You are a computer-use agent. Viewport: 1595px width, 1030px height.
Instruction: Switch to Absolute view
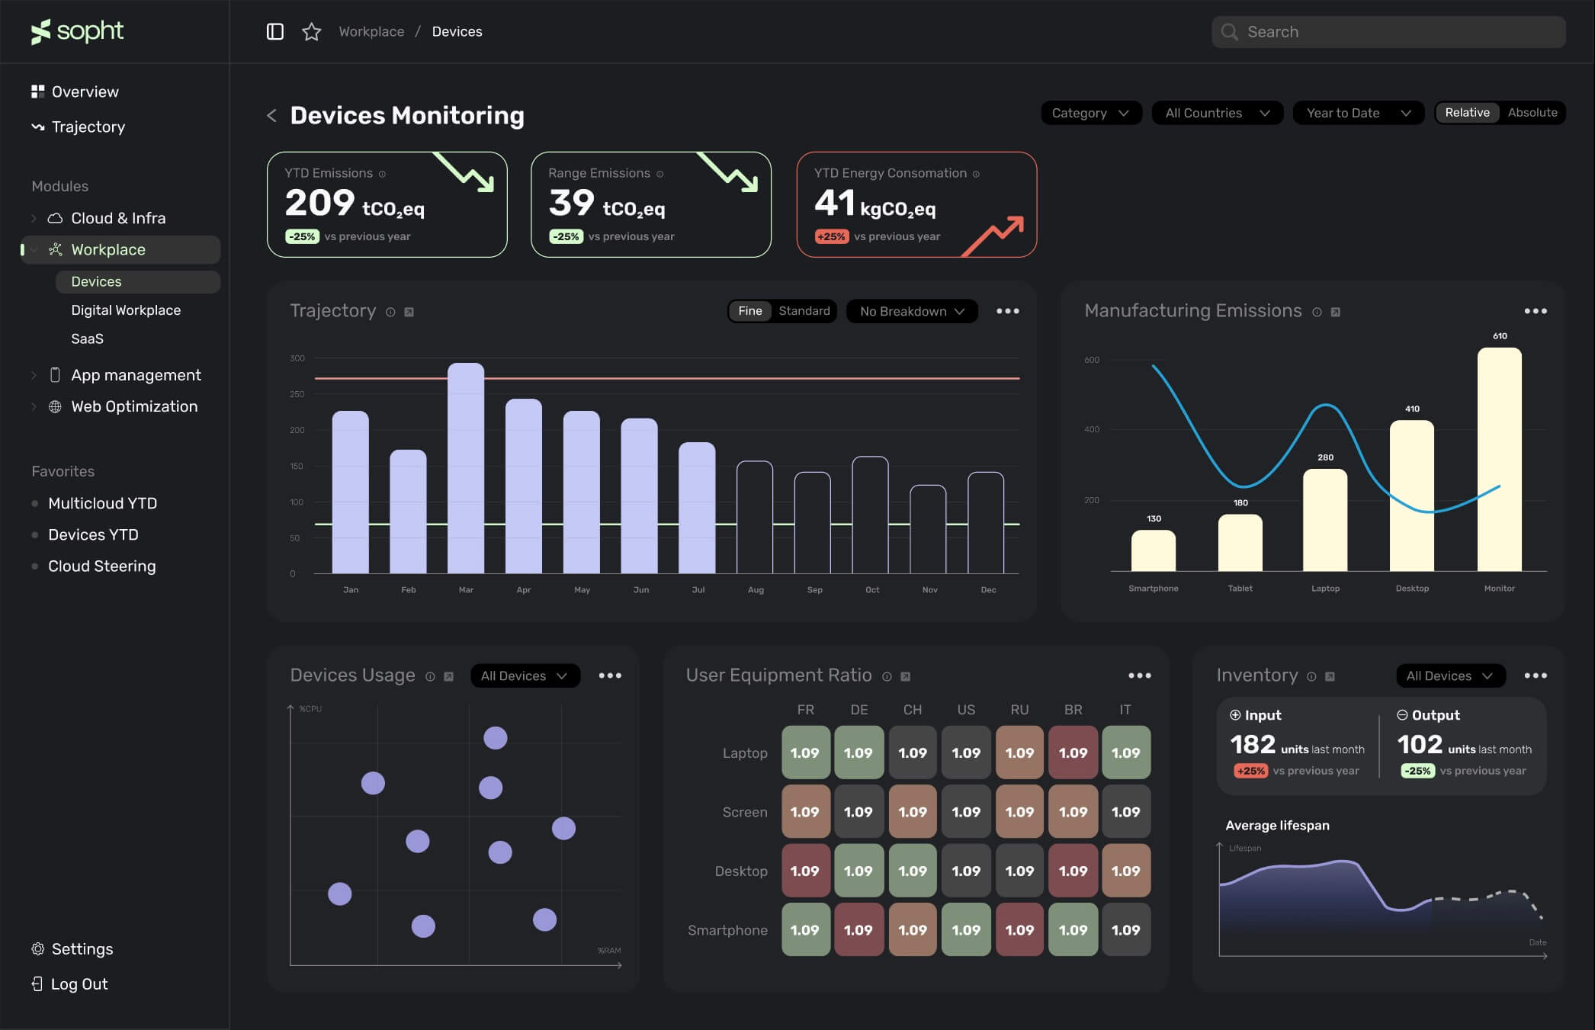(1532, 113)
